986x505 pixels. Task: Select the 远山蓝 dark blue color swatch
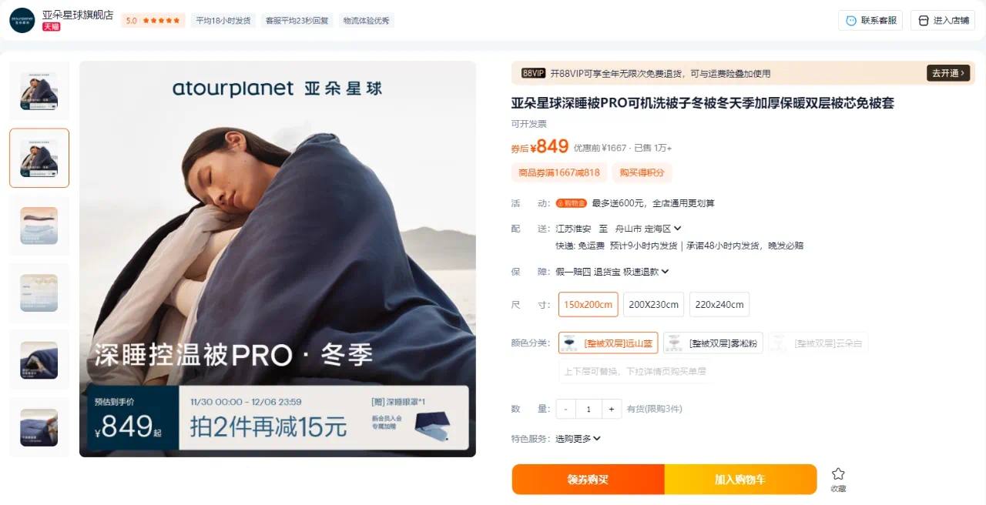(608, 343)
